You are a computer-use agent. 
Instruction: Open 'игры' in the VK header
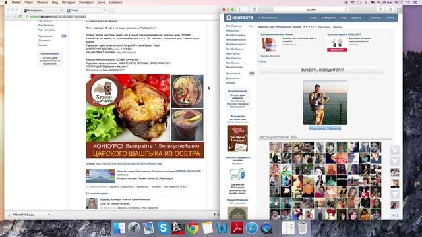coord(344,18)
